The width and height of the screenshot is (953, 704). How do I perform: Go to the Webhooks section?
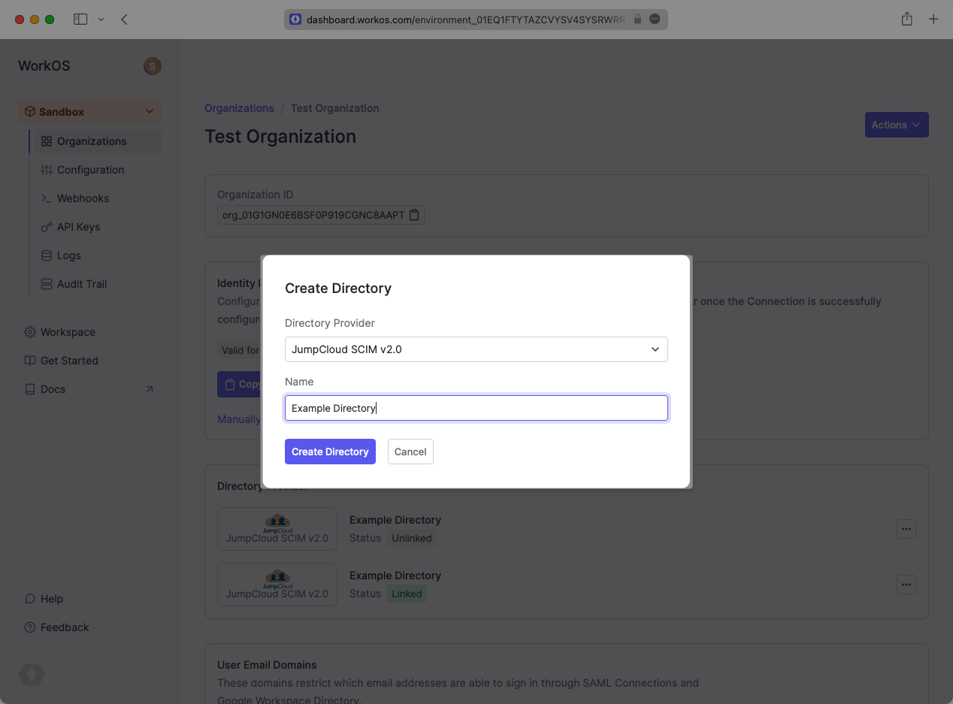pyautogui.click(x=83, y=198)
